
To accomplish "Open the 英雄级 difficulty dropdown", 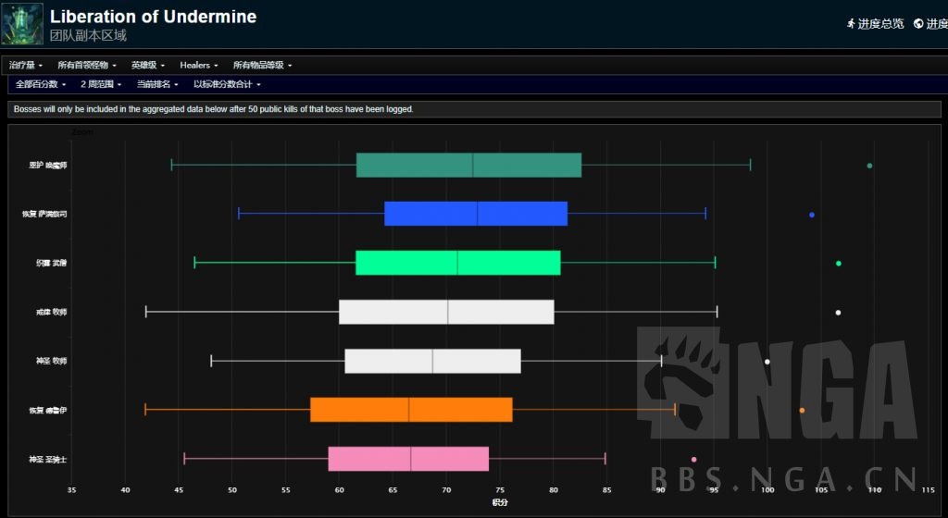I will [148, 66].
